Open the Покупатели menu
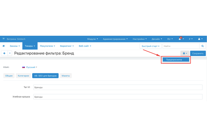 pos(47,46)
